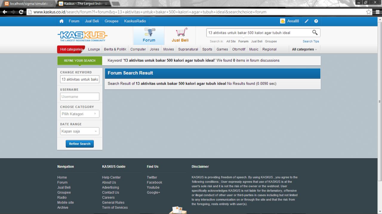Bookmark page with the star icon
382x214 pixels.
coord(369,12)
